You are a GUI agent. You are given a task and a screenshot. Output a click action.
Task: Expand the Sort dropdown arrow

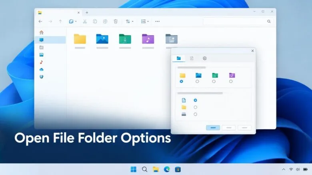[x=133, y=22]
